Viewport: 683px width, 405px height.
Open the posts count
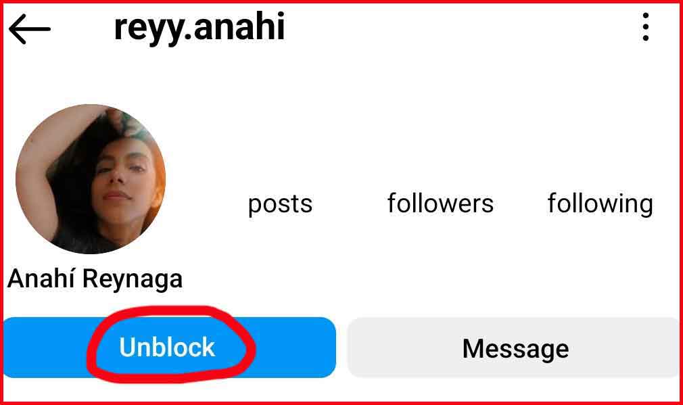pyautogui.click(x=280, y=204)
